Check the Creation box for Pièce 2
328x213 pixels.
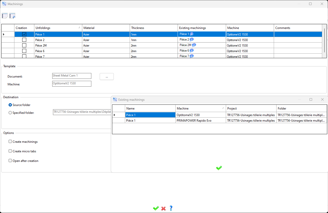24,40
